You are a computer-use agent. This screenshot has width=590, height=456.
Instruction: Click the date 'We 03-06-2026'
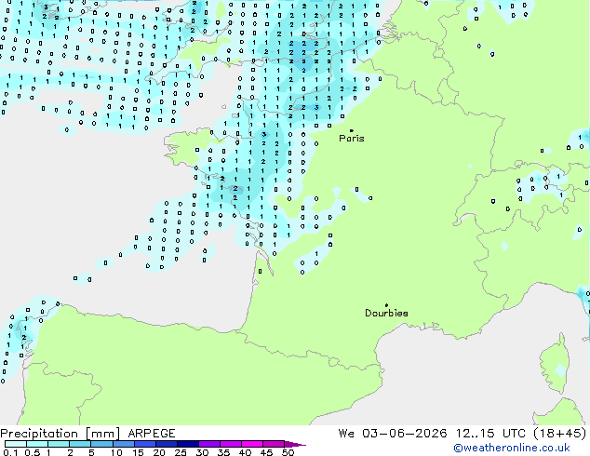click(393, 434)
